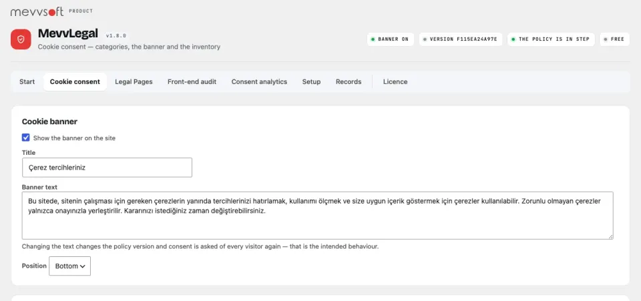Click THE POLICY IS IN STEP badge
641x301 pixels.
(551, 39)
